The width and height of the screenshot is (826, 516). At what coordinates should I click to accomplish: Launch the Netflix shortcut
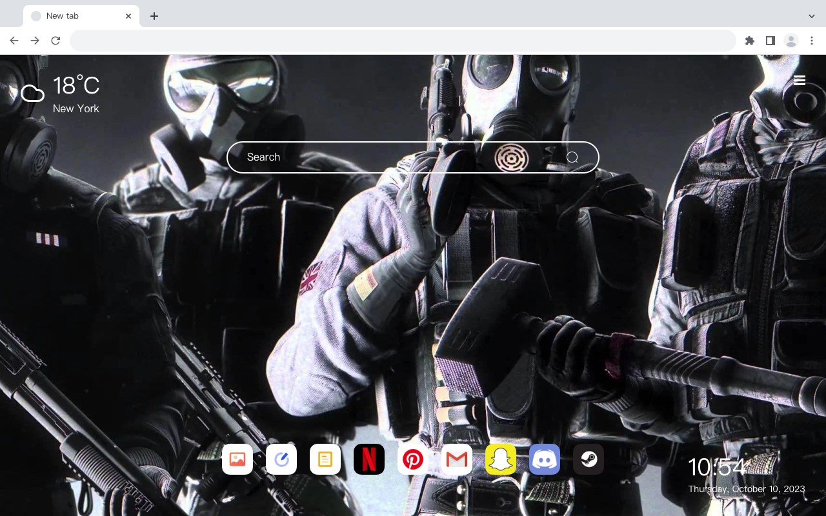point(369,459)
